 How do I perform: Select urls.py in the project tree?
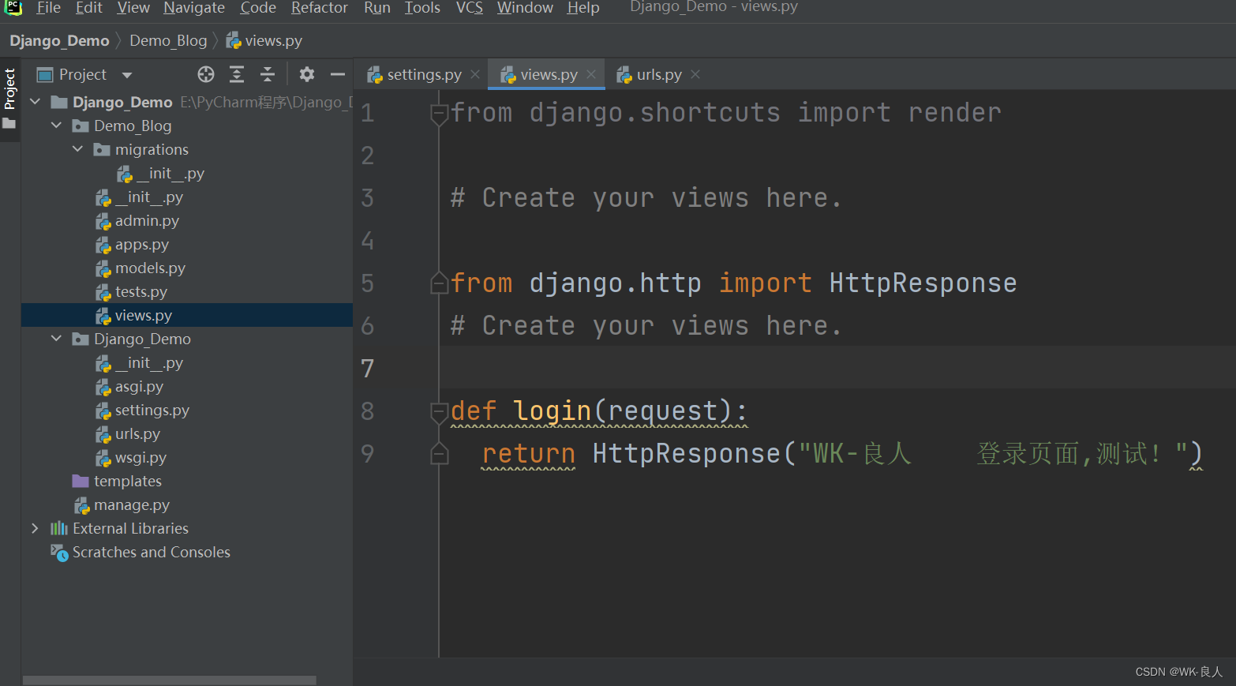tap(137, 434)
